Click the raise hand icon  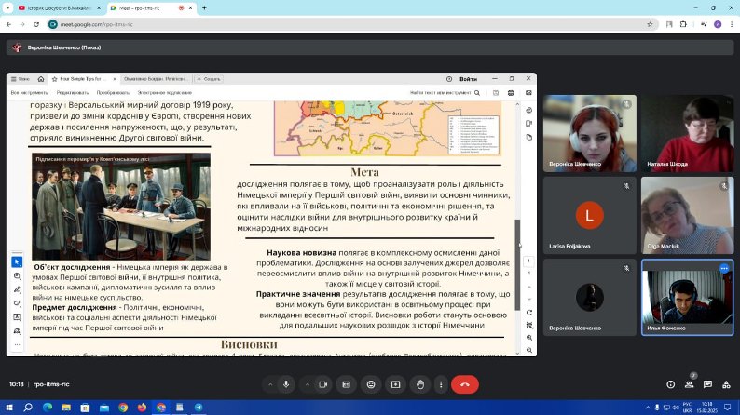tap(420, 384)
